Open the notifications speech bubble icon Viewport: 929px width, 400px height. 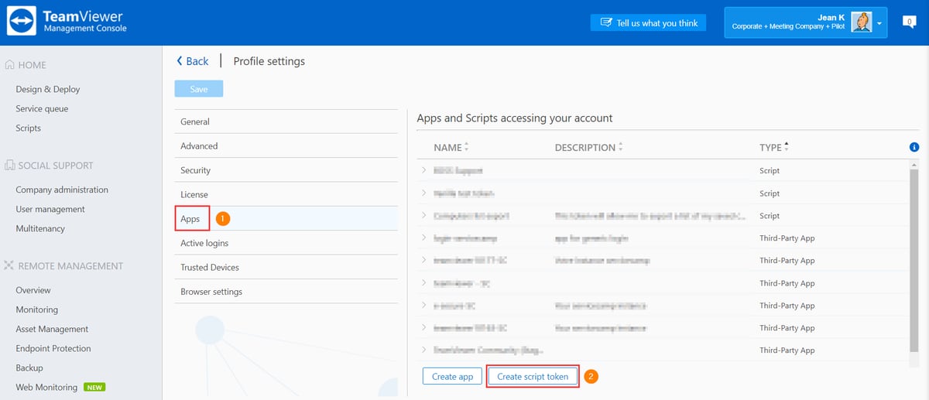[x=910, y=22]
